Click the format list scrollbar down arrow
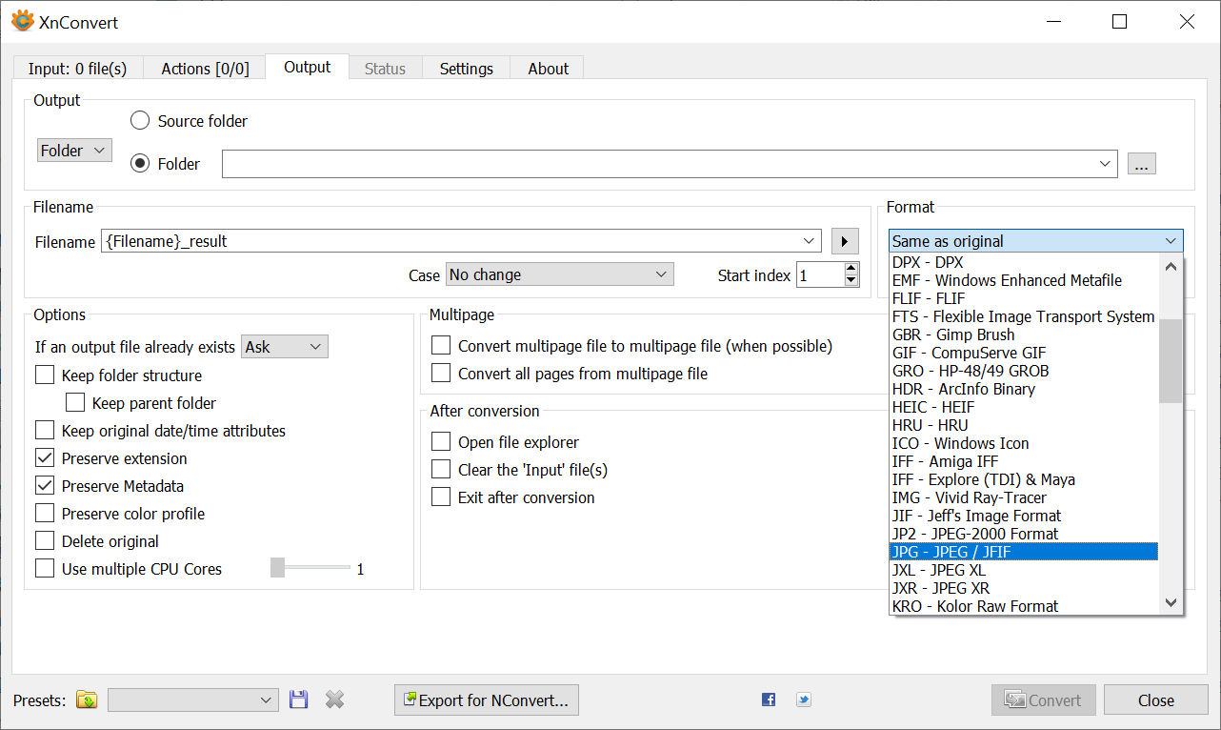Viewport: 1221px width, 730px height. (x=1171, y=603)
